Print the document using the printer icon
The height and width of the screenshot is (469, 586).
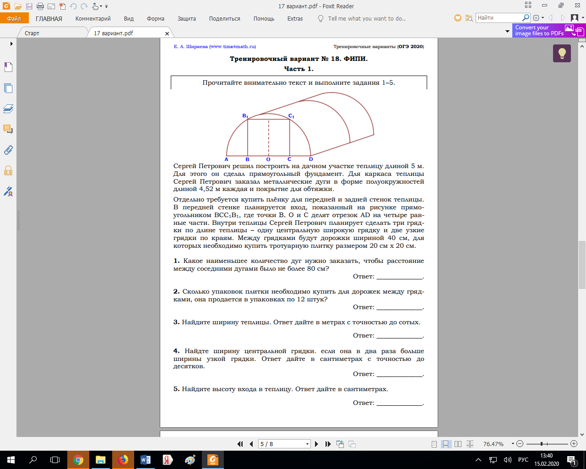coord(40,6)
